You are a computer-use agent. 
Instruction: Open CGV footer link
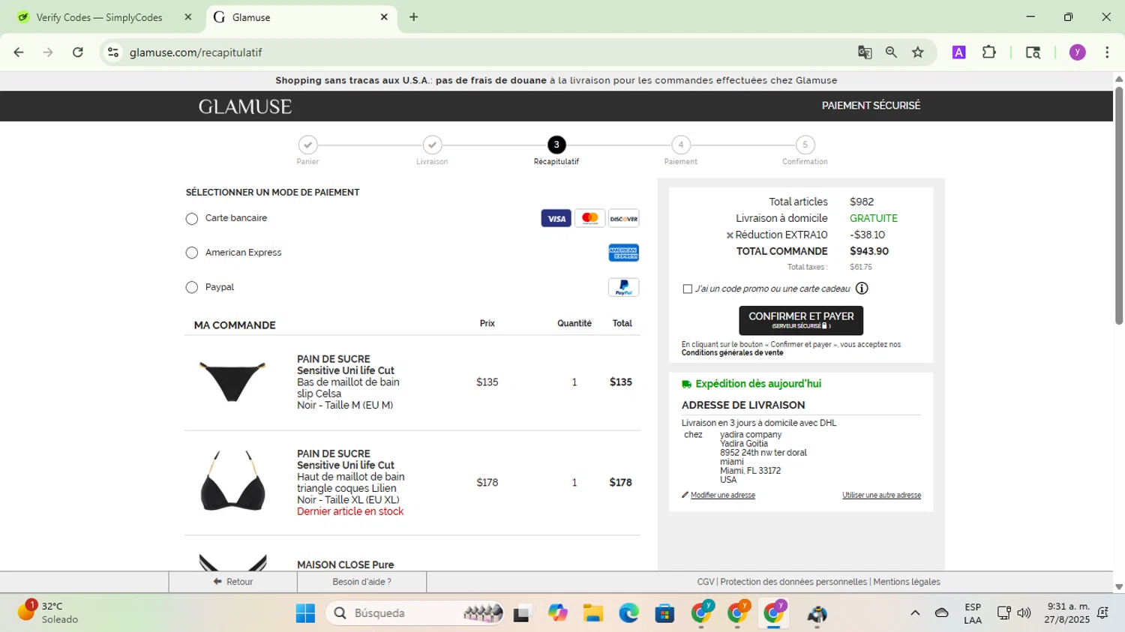tap(706, 582)
